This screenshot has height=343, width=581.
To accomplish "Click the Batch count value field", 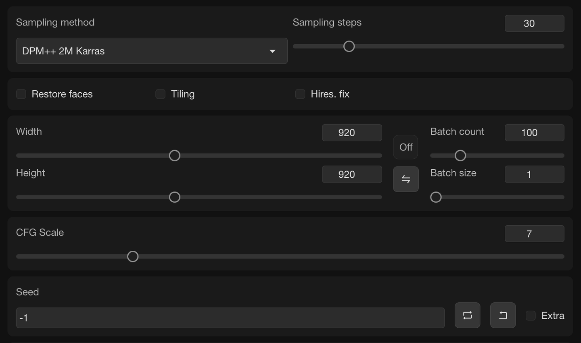I will (x=534, y=133).
